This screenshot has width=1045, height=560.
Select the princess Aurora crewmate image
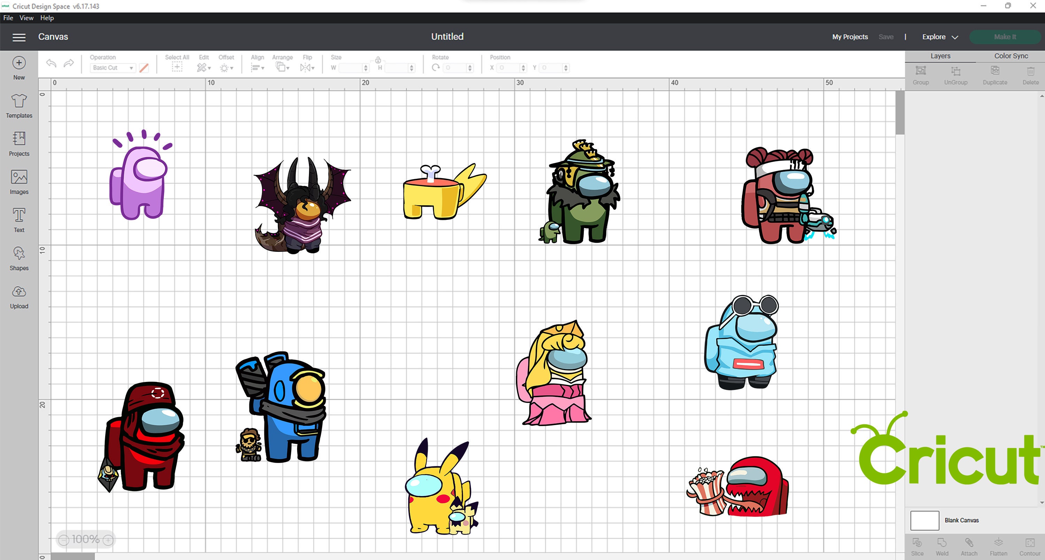(x=554, y=373)
